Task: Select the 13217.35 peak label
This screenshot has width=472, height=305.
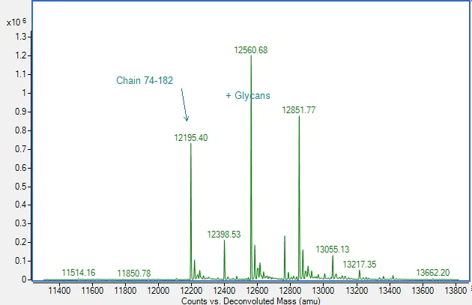Action: coord(360,265)
